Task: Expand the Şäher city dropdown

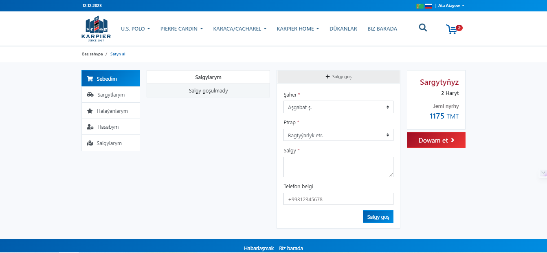Action: click(338, 107)
